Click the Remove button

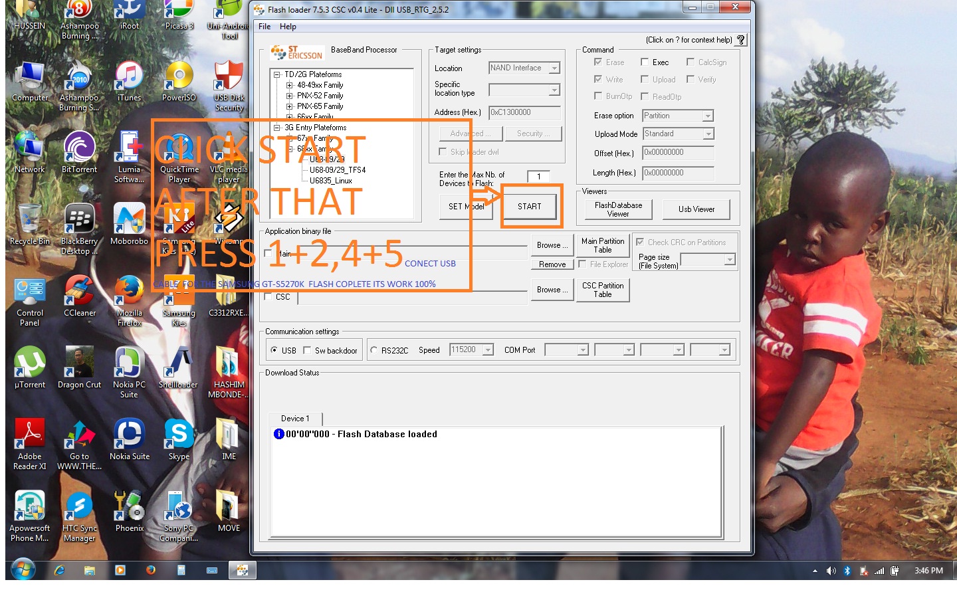552,264
